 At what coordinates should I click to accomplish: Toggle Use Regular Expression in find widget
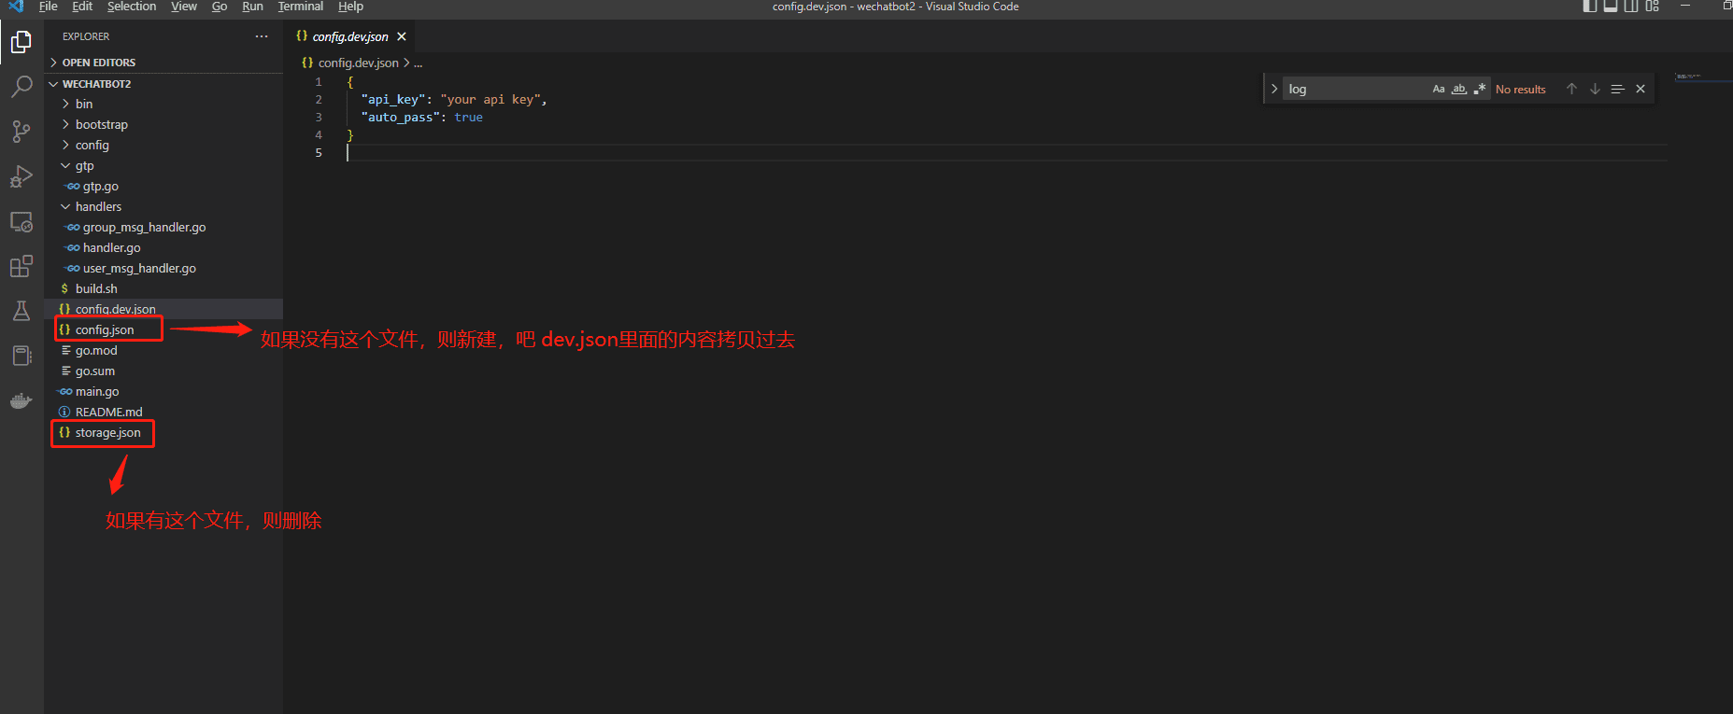tap(1479, 90)
